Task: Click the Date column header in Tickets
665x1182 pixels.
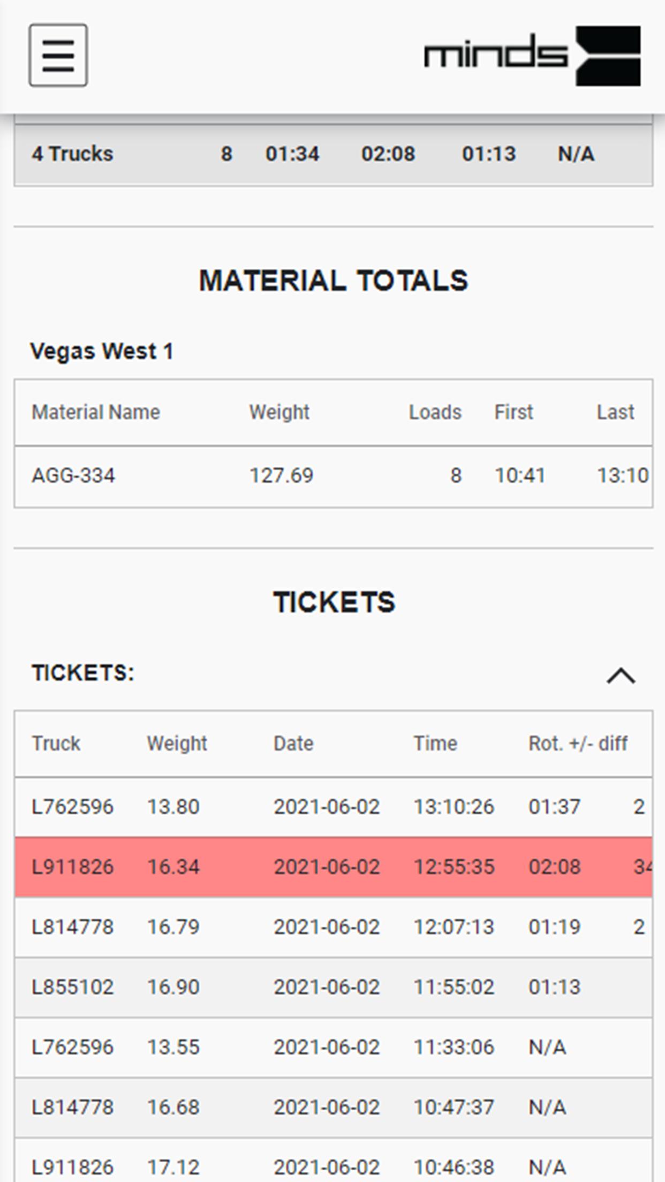Action: coord(293,744)
